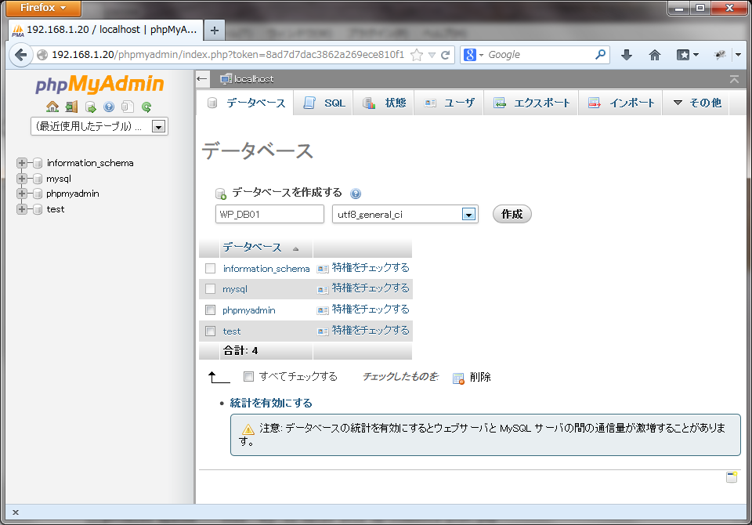Click the 作成 create button
Image resolution: width=752 pixels, height=525 pixels.
pyautogui.click(x=512, y=214)
